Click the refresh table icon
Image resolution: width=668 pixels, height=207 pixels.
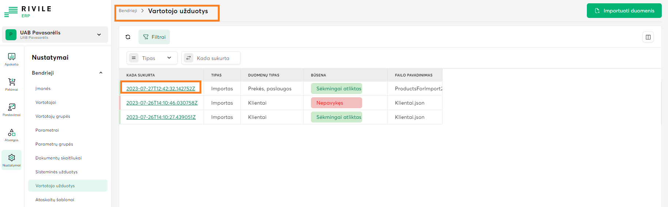coord(128,37)
